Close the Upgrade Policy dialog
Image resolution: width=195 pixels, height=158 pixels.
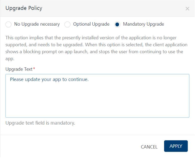(187, 9)
